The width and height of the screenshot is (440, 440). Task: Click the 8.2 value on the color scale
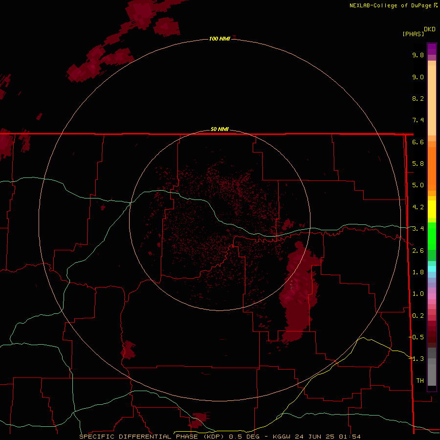(418, 98)
